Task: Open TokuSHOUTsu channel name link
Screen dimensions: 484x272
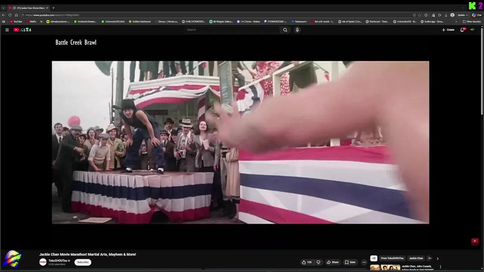Action: [58, 261]
